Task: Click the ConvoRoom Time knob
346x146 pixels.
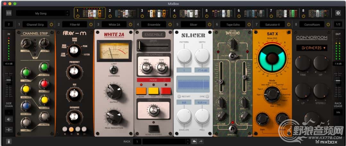Action: coord(303,63)
